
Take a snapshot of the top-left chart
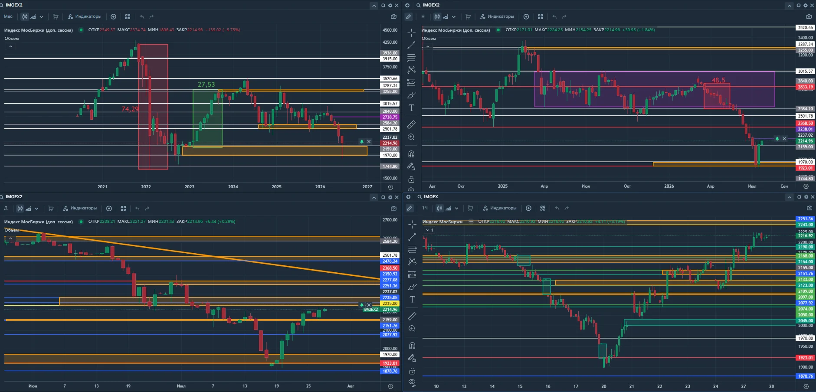pyautogui.click(x=393, y=16)
